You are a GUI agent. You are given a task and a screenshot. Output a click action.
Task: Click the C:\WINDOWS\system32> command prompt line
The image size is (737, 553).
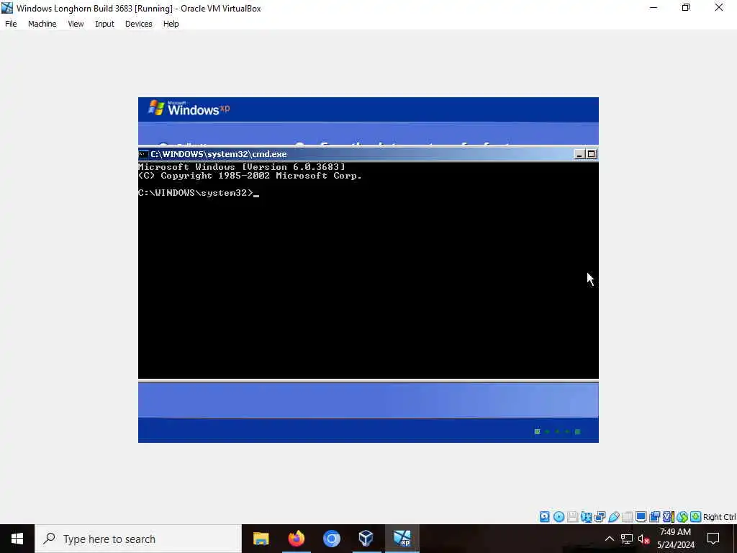(199, 193)
